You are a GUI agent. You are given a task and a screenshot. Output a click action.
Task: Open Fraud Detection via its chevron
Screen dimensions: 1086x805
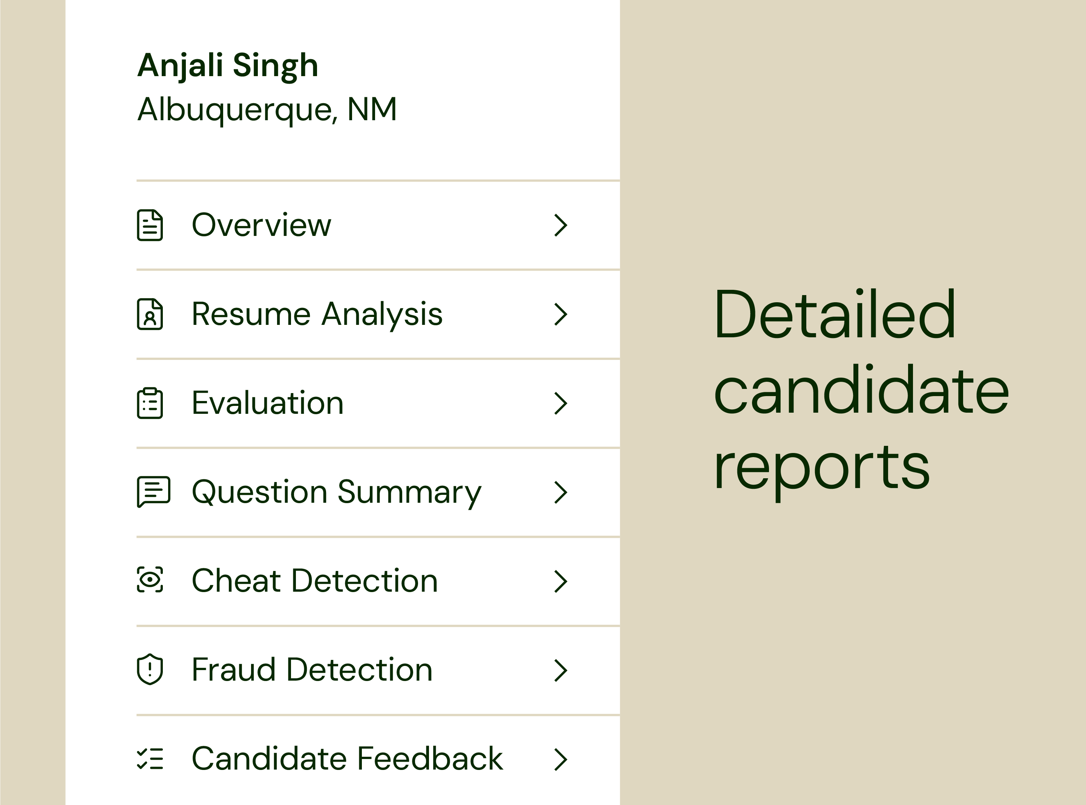click(561, 670)
